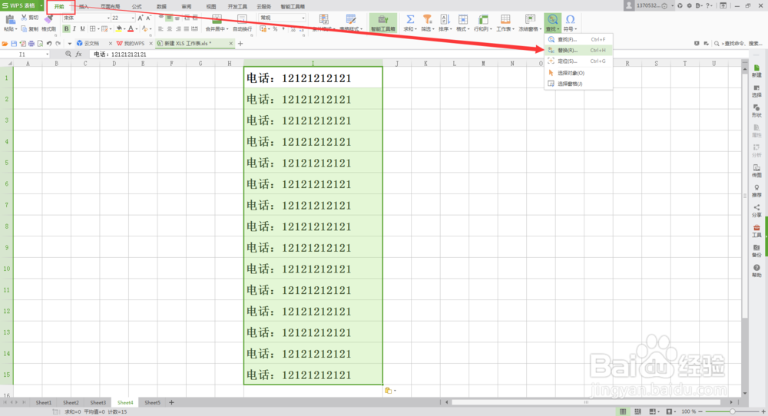Open the font name dropdown showing 宋体
Viewport: 768px width, 416px height.
(x=108, y=18)
